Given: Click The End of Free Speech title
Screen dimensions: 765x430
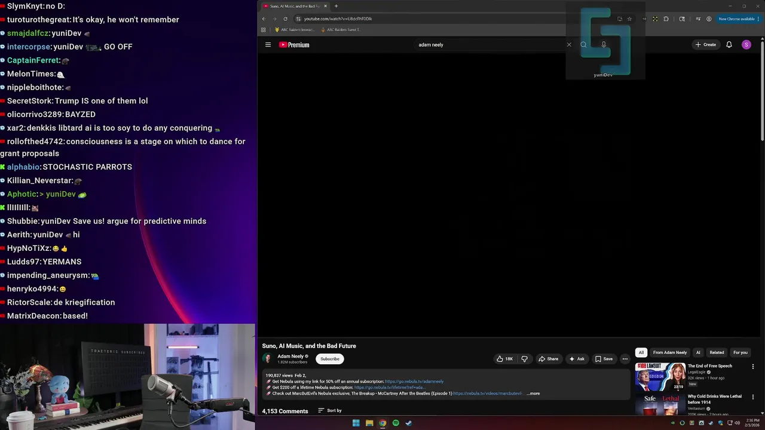Looking at the screenshot, I should pos(709,366).
